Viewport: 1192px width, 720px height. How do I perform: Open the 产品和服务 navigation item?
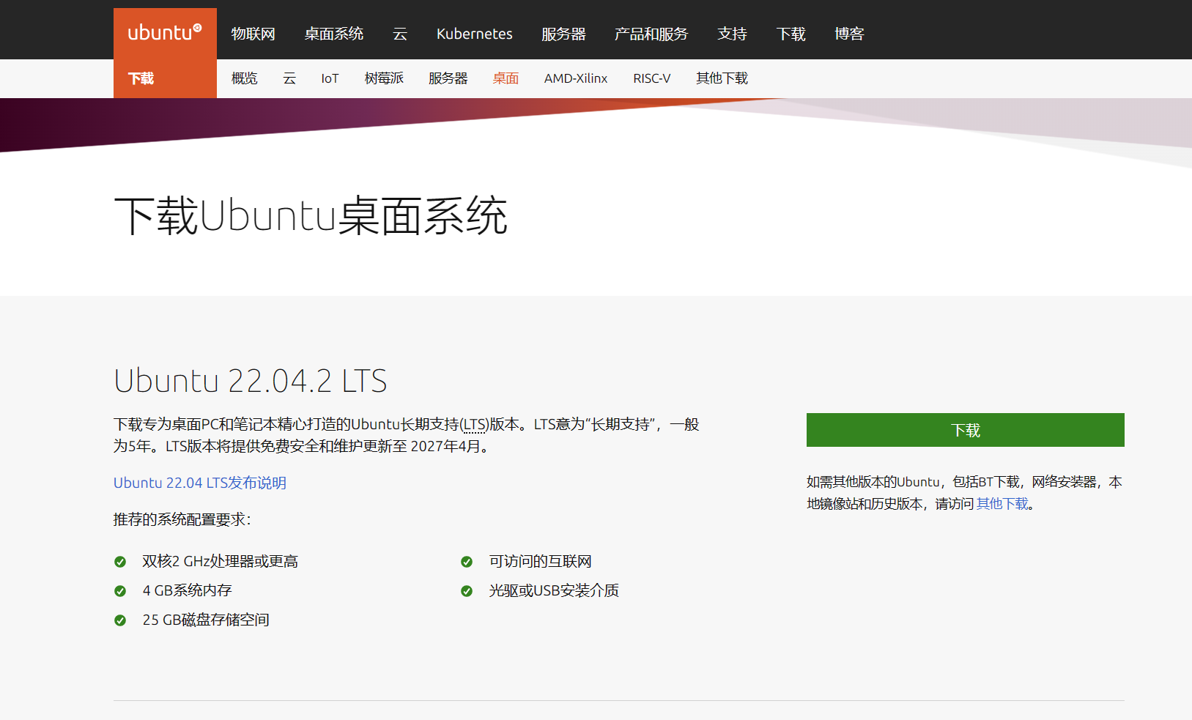[x=651, y=34]
